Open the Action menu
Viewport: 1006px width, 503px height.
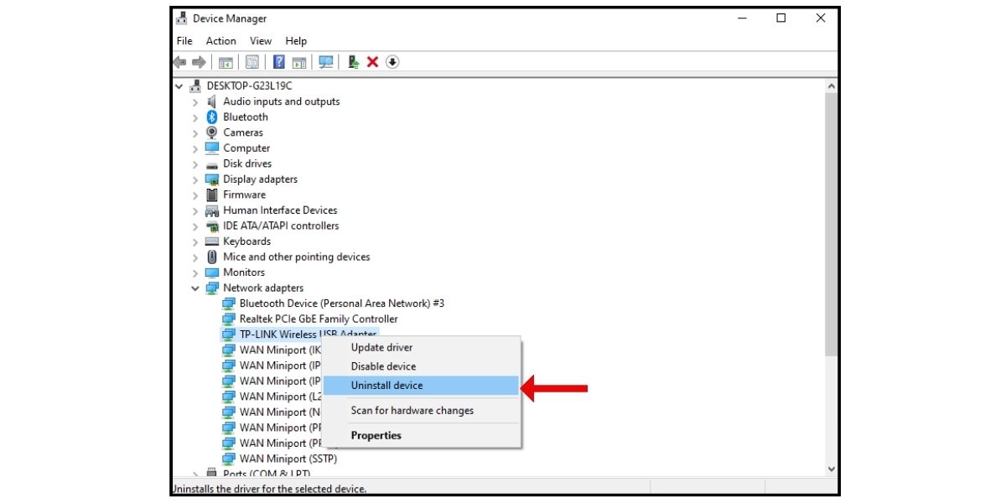(220, 40)
